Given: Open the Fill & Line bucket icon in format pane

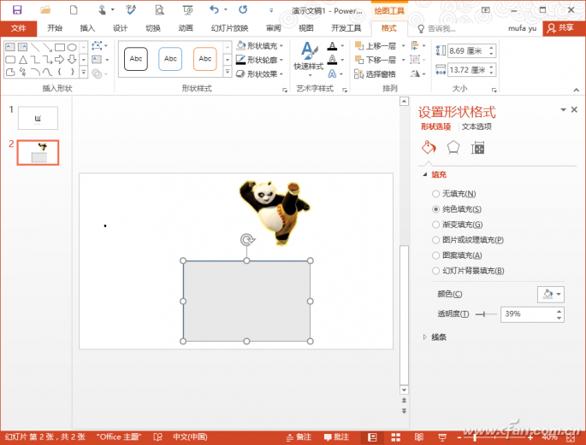Looking at the screenshot, I should point(429,148).
